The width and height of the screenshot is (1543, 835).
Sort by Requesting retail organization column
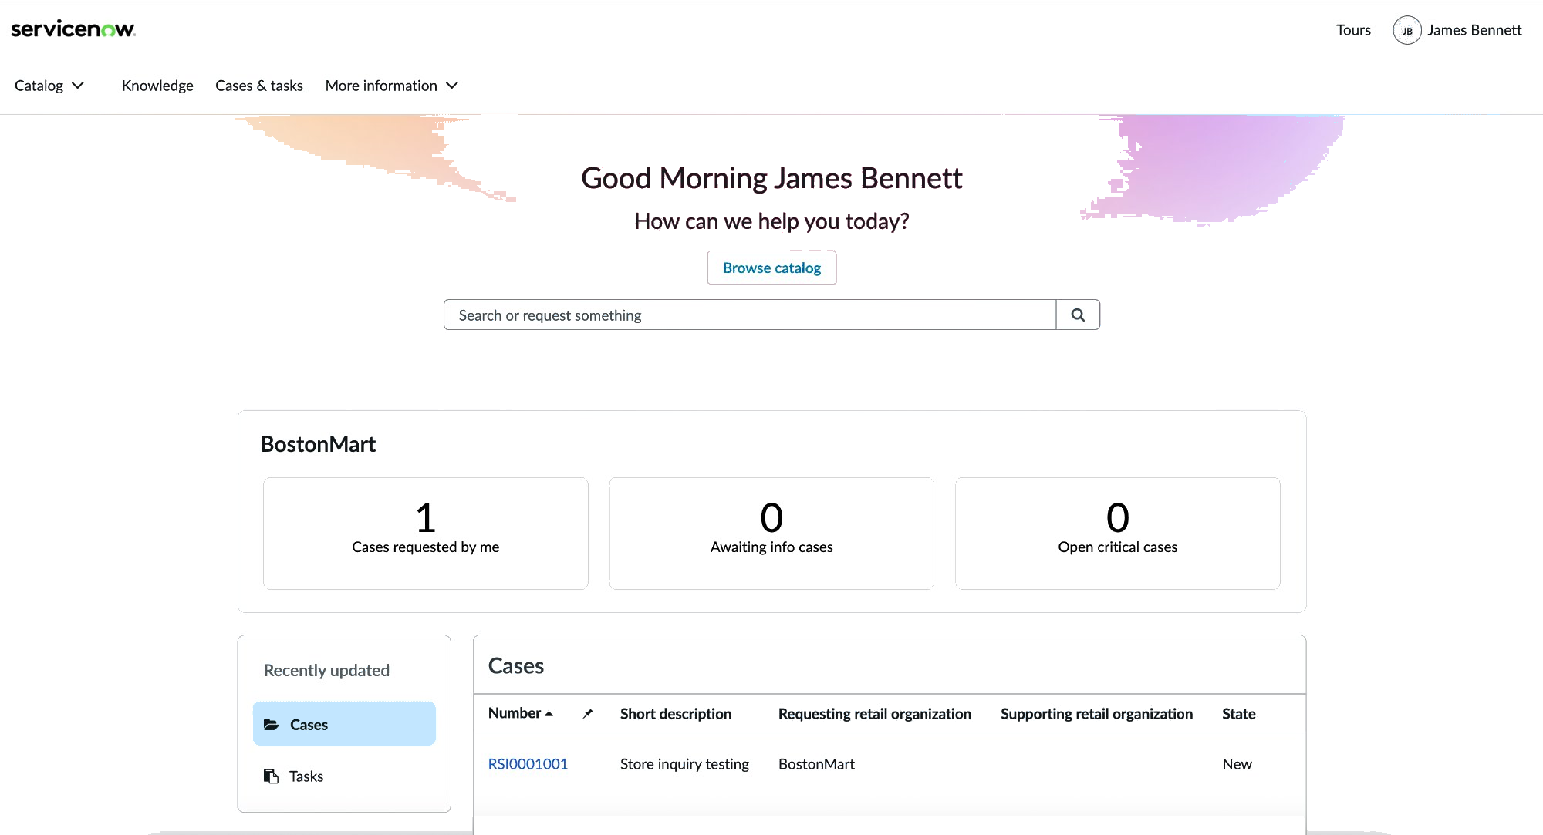click(875, 714)
